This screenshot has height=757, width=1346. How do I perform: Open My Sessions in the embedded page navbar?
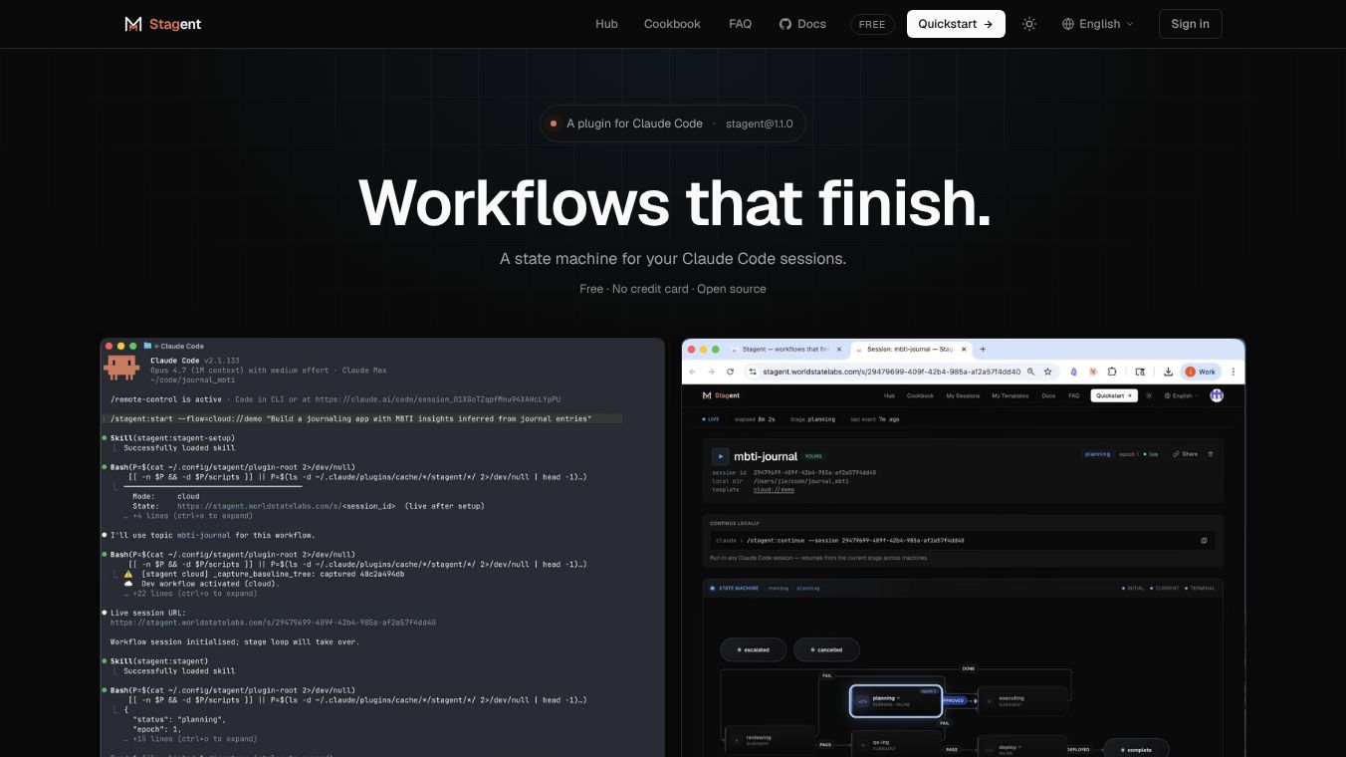click(x=963, y=395)
